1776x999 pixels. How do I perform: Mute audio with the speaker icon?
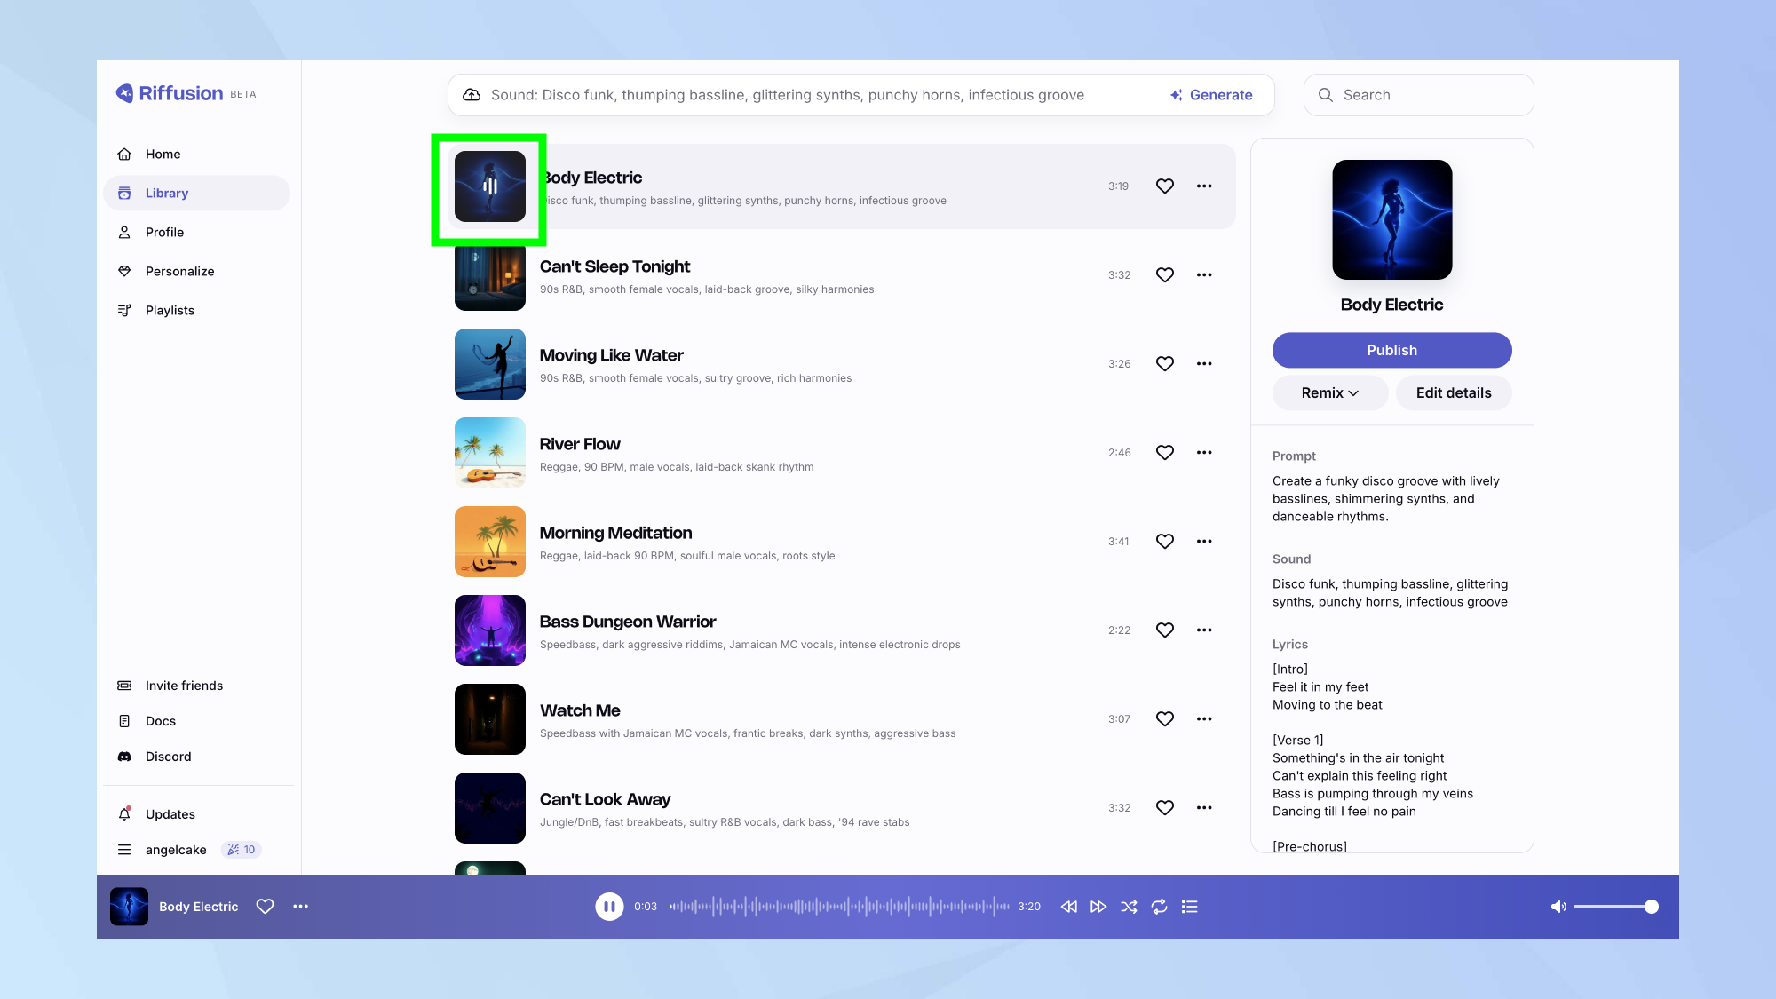click(x=1558, y=907)
